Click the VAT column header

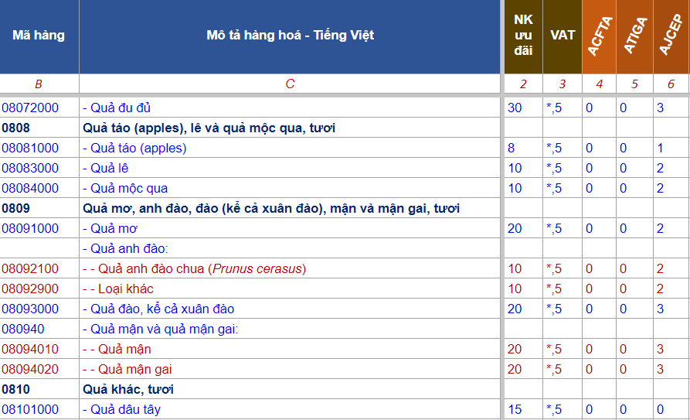[x=563, y=35]
